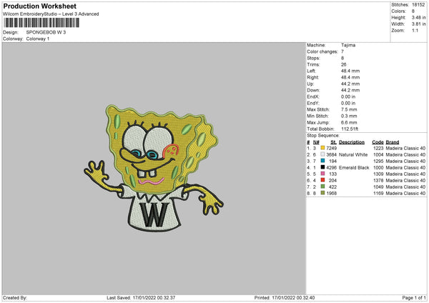Click thread code 1223
The image size is (429, 303).
pyautogui.click(x=378, y=148)
